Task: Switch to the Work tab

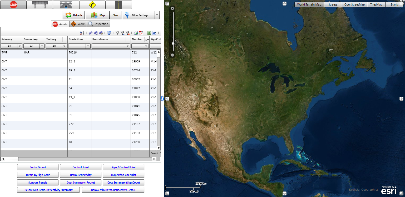Action: [x=78, y=24]
